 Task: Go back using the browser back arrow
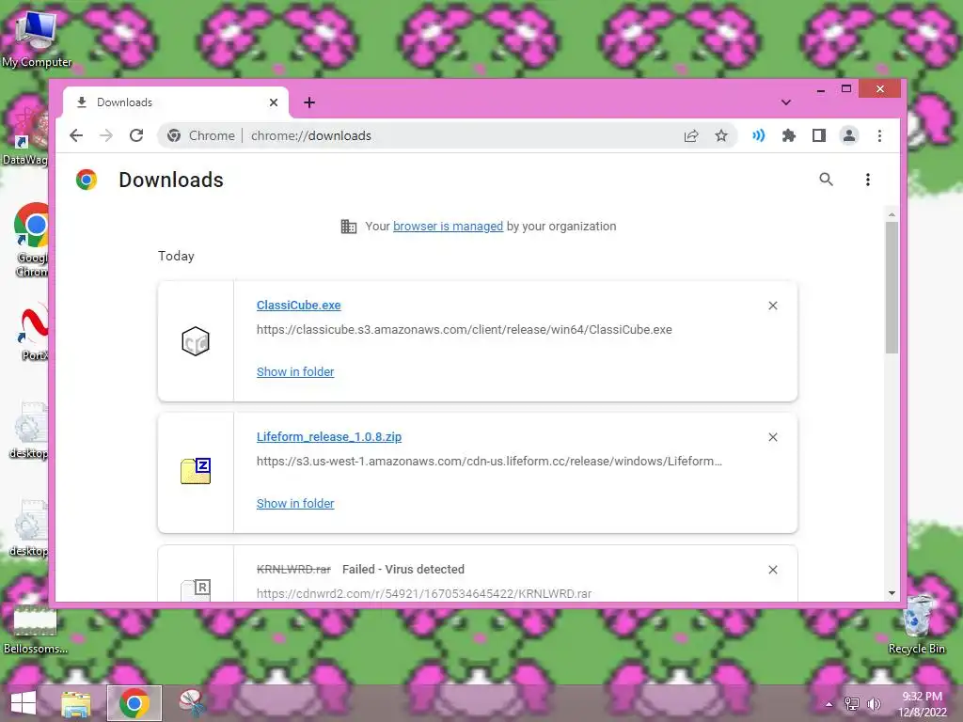[x=76, y=135]
